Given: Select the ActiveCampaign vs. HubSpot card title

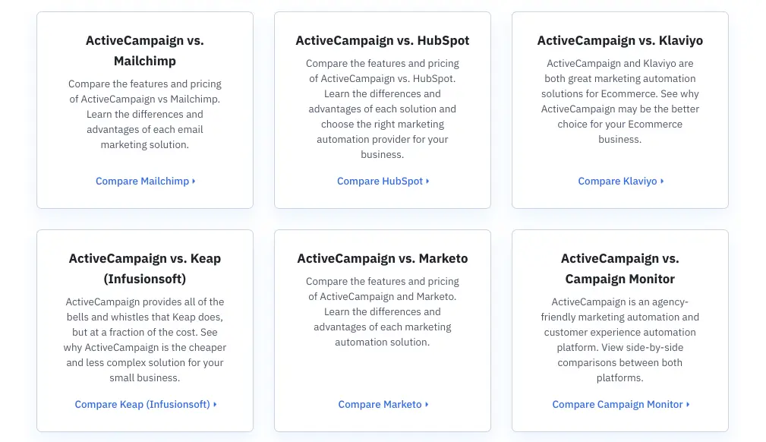Looking at the screenshot, I should (x=383, y=40).
